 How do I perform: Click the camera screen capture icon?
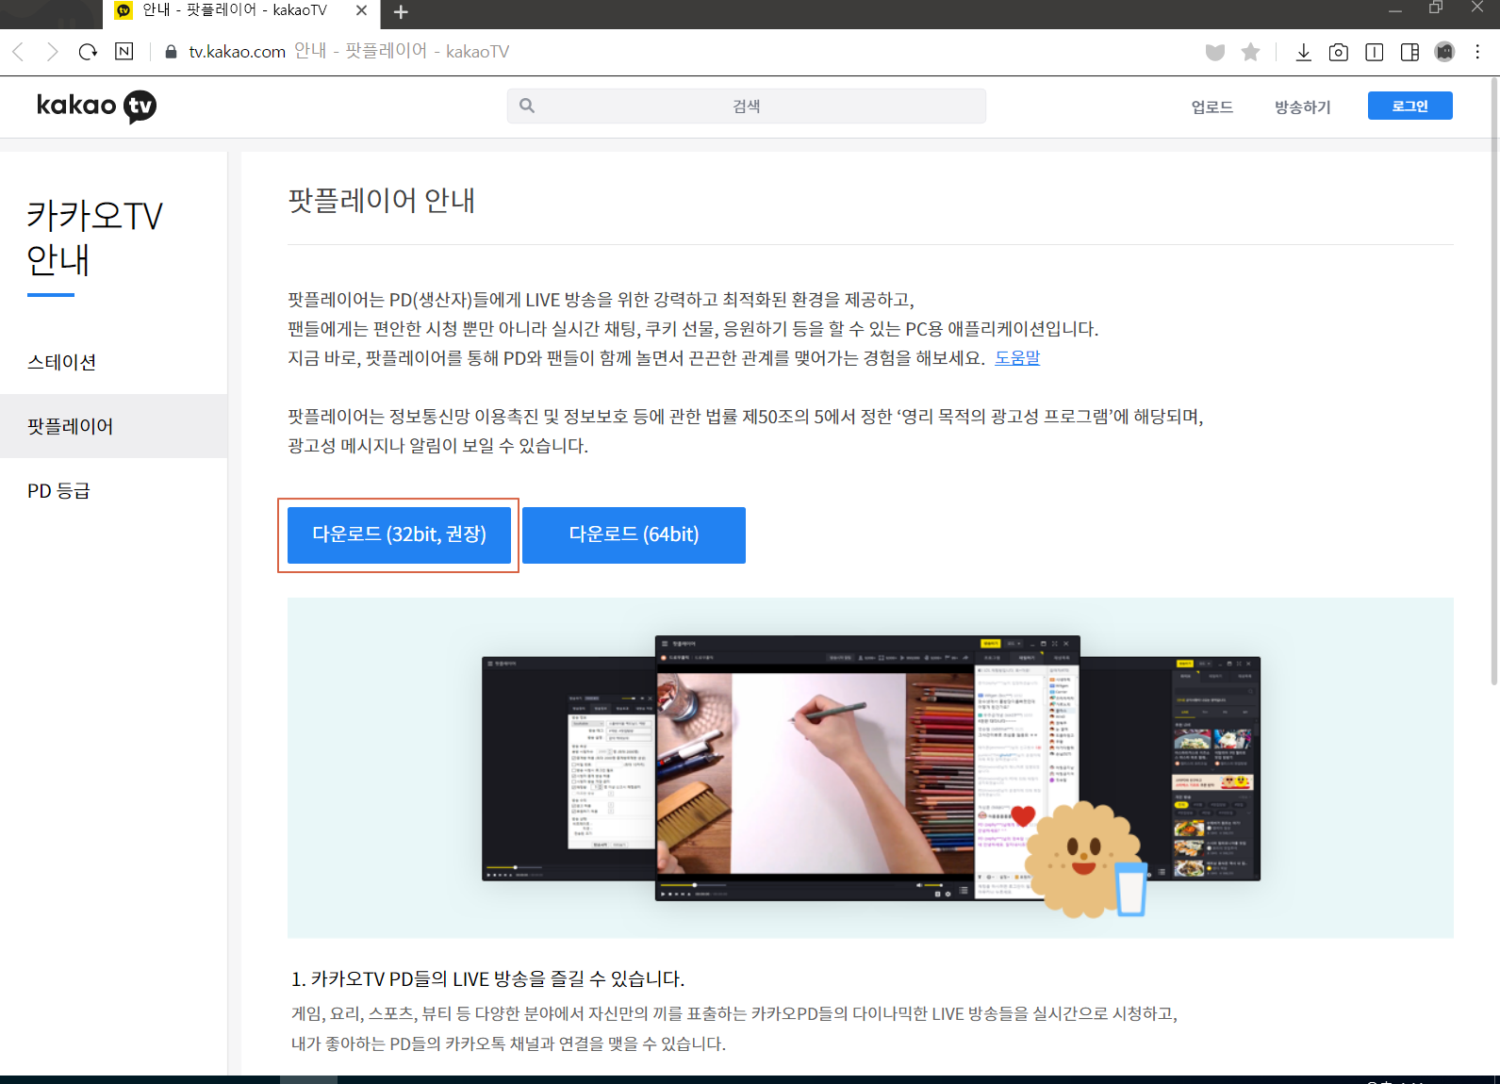1338,53
